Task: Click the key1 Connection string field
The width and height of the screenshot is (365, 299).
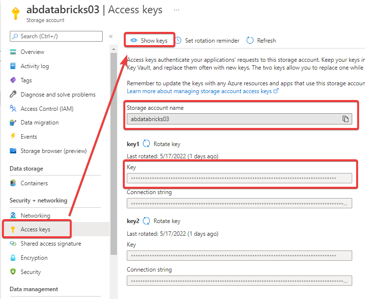Action: (239, 203)
